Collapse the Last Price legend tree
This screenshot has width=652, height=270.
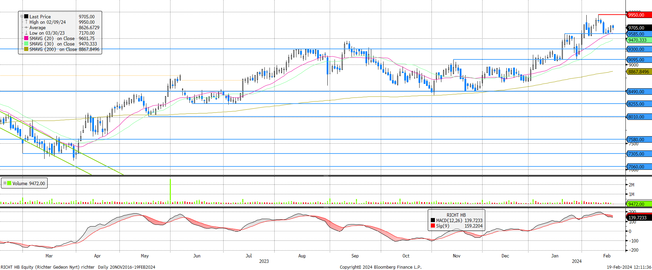pyautogui.click(x=22, y=16)
